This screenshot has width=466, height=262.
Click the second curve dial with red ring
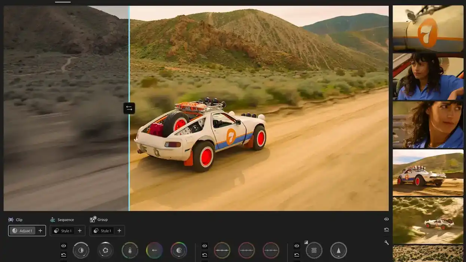[247, 250]
